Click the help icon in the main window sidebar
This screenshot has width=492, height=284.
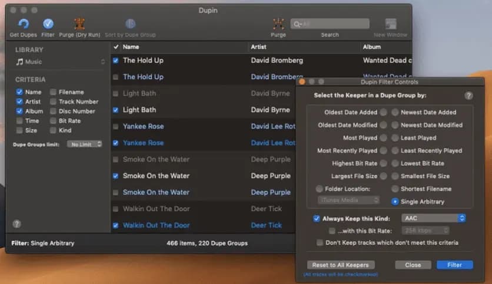(x=16, y=224)
